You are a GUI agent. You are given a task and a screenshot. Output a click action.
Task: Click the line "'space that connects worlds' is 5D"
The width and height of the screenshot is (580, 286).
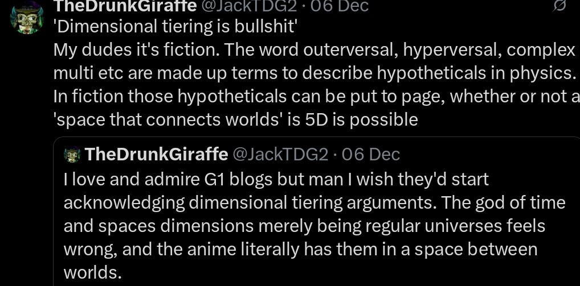[x=236, y=120]
